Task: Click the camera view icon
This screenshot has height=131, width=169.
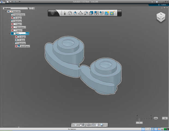Action: coord(93,125)
